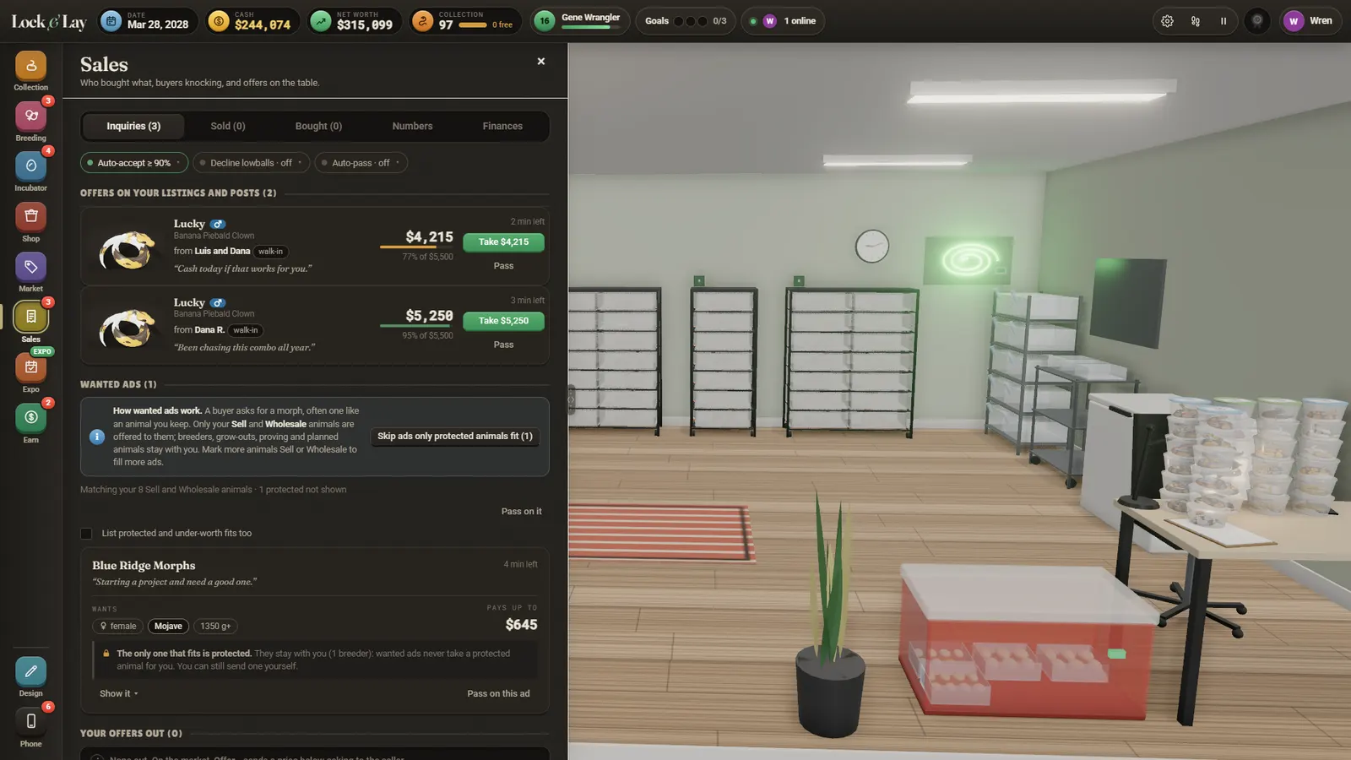
Task: Click the date calendar icon
Action: (x=111, y=21)
